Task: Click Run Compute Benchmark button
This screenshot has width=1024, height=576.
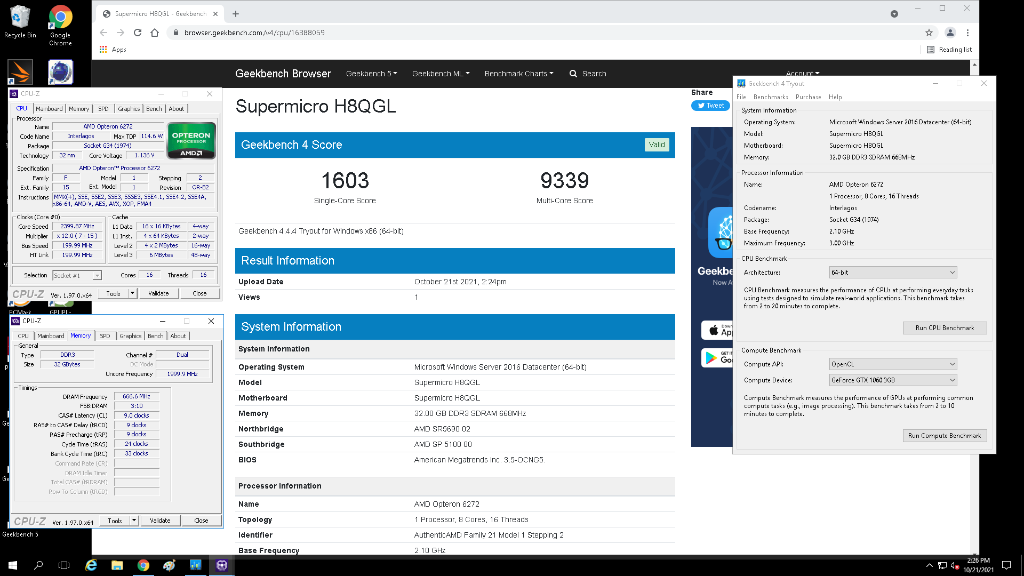Action: tap(945, 436)
